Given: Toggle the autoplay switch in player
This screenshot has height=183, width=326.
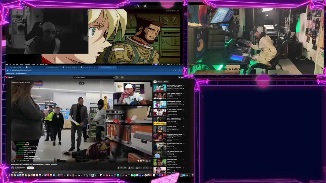Looking at the screenshot, I should (x=138, y=161).
